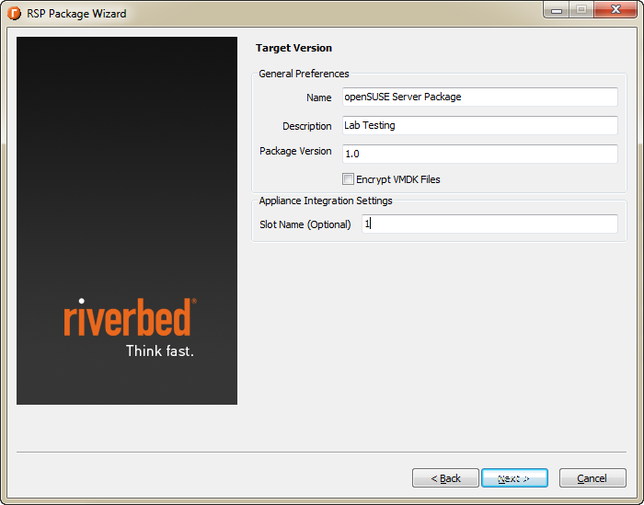
Task: Maximize the wizard window
Action: tap(581, 10)
